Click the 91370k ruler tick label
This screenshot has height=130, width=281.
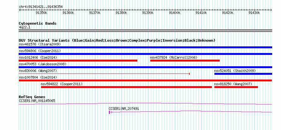click(95, 13)
